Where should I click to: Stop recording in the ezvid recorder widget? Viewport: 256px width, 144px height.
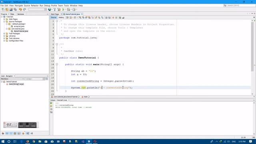coord(27,125)
